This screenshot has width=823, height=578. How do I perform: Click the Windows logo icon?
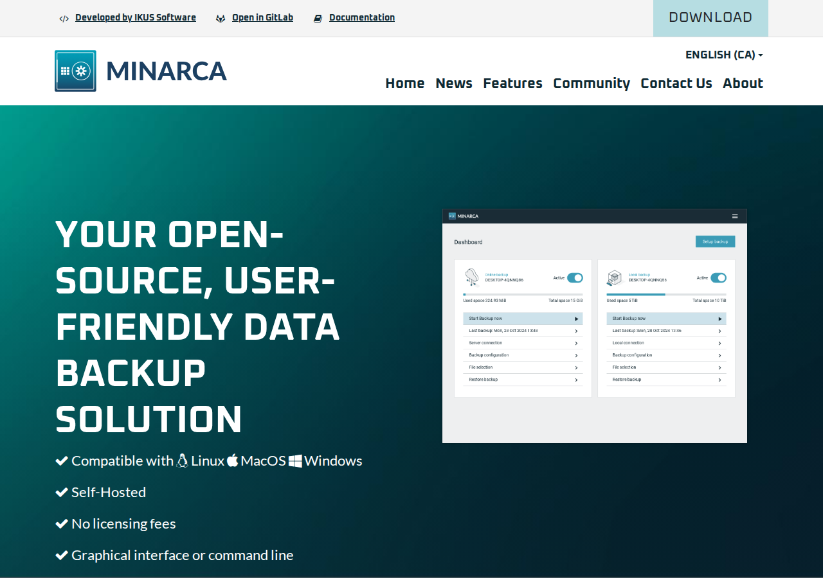click(x=295, y=461)
